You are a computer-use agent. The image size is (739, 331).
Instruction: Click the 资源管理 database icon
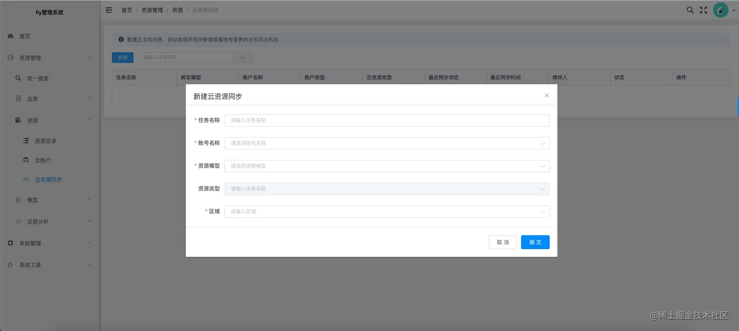pos(10,58)
